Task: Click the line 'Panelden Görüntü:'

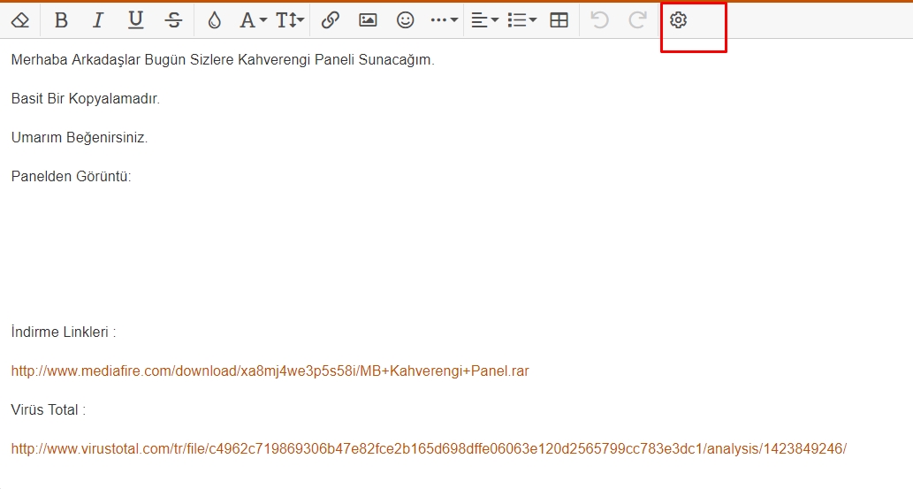Action: click(x=71, y=177)
